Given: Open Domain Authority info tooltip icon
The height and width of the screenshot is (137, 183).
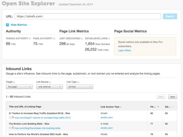Looking at the screenshot, I should 30,39.
